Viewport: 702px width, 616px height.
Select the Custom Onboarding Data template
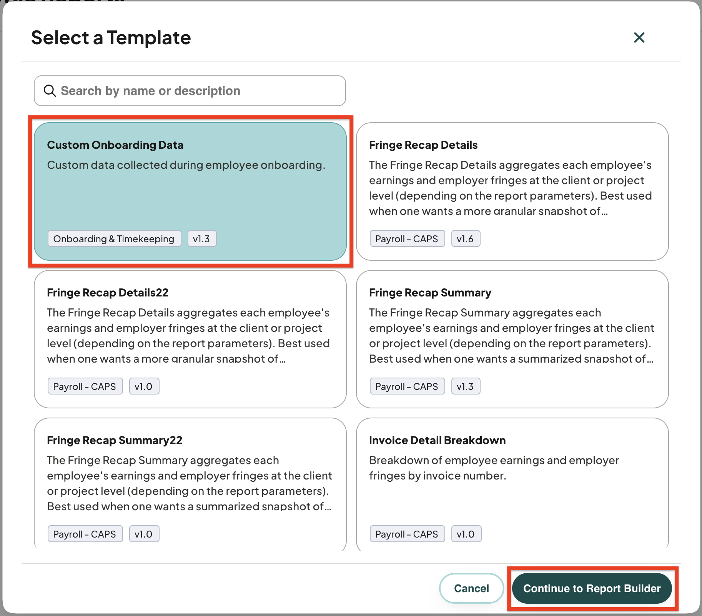pos(190,191)
